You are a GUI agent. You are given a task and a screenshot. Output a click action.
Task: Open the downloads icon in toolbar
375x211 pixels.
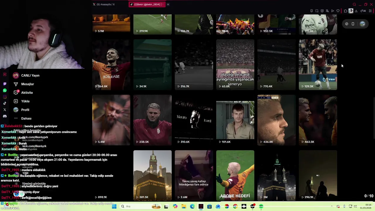click(356, 11)
